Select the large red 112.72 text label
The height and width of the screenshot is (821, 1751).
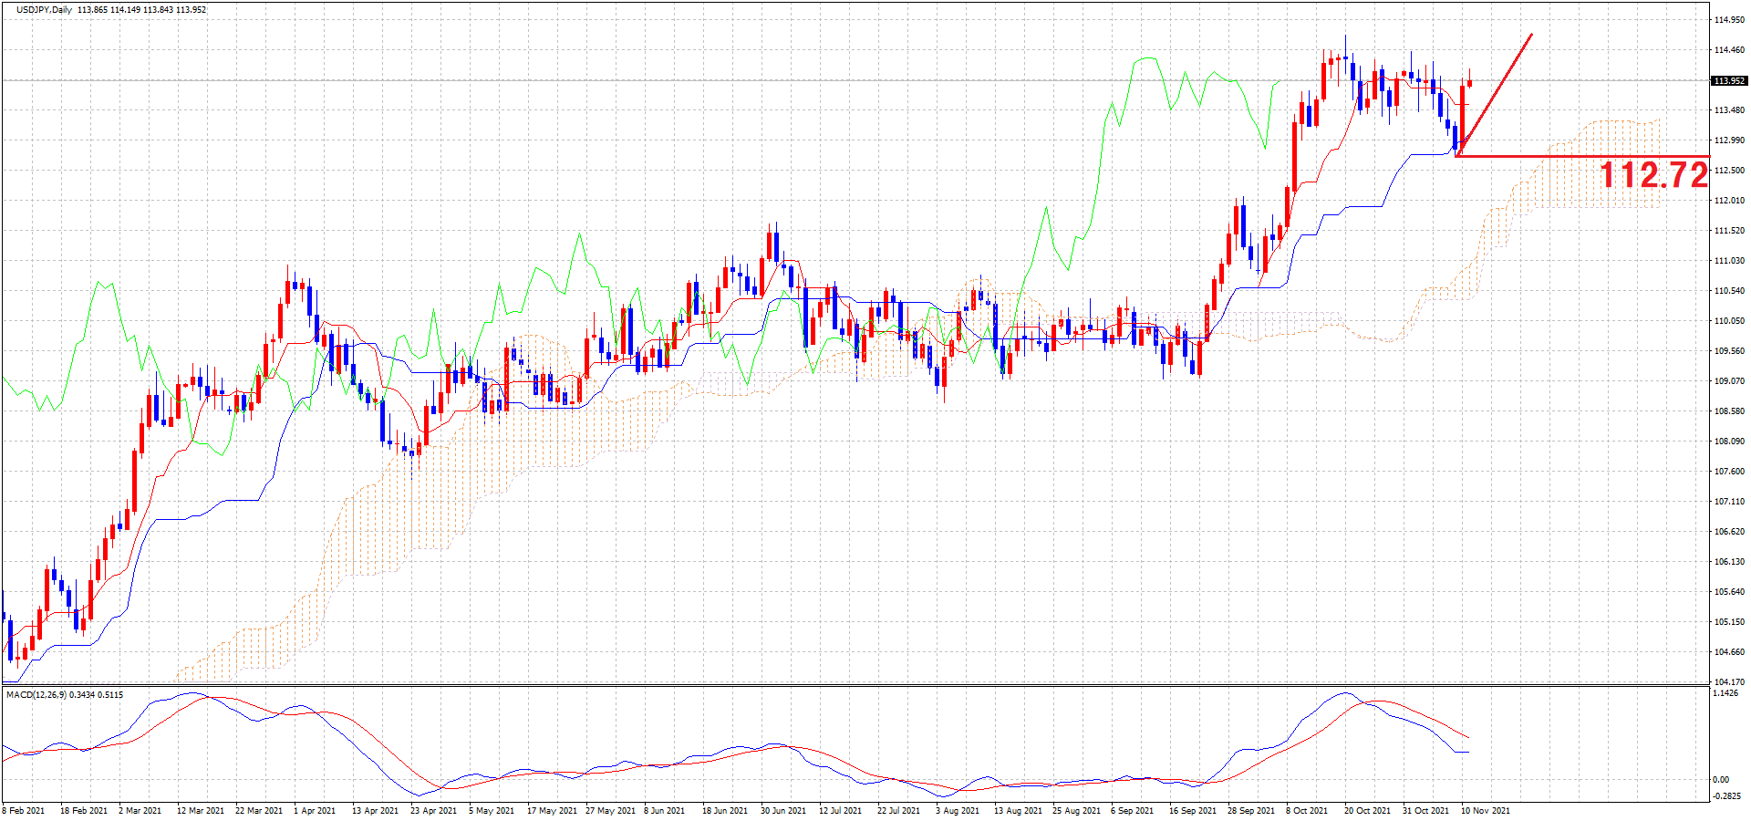(x=1653, y=175)
